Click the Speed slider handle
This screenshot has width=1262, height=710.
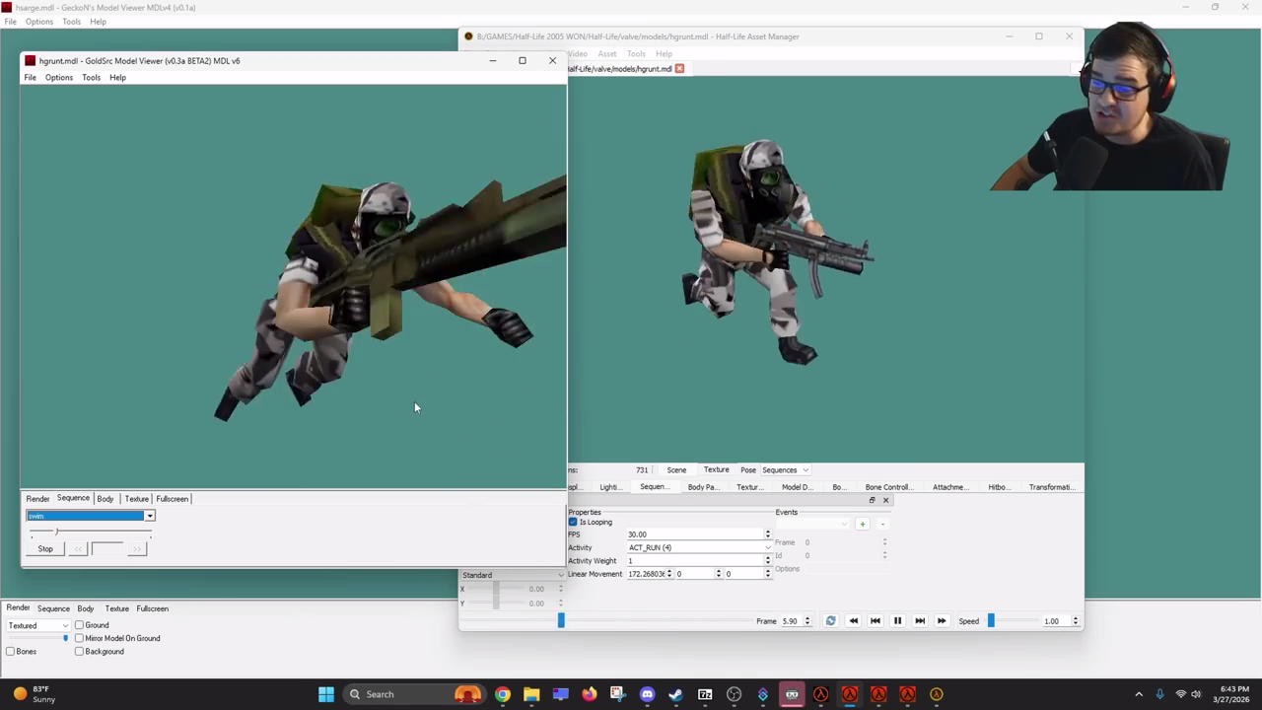(x=991, y=621)
